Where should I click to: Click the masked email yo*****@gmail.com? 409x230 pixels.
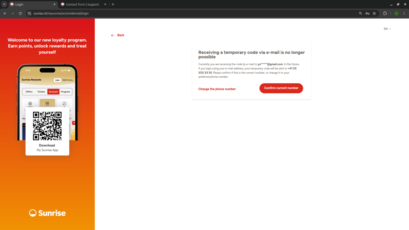coord(270,64)
